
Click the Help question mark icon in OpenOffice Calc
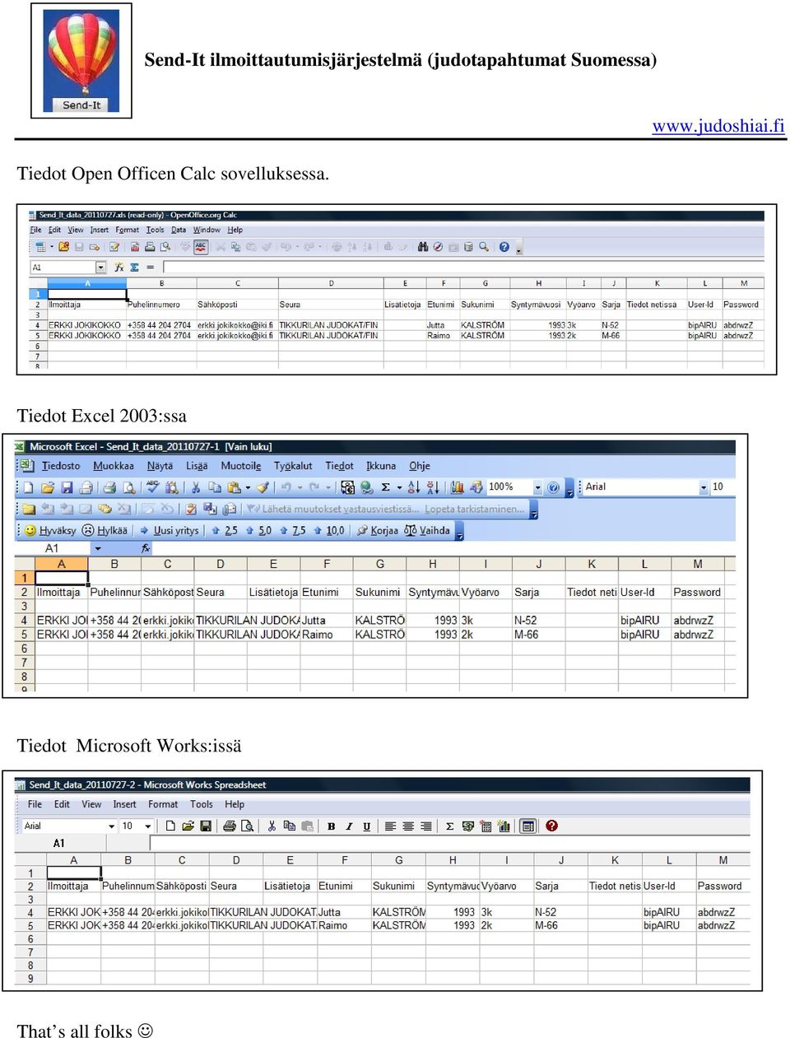[504, 247]
